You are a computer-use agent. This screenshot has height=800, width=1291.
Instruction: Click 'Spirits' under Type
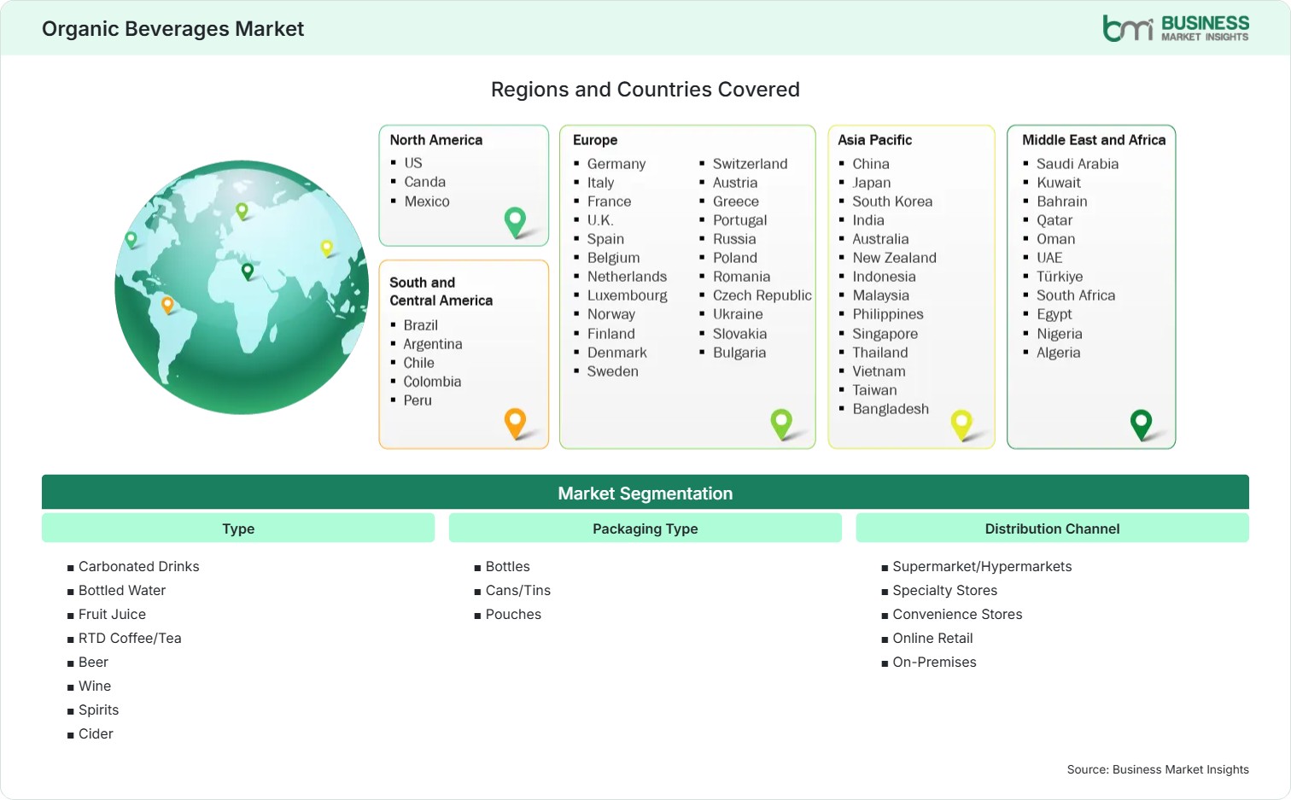[x=99, y=710]
